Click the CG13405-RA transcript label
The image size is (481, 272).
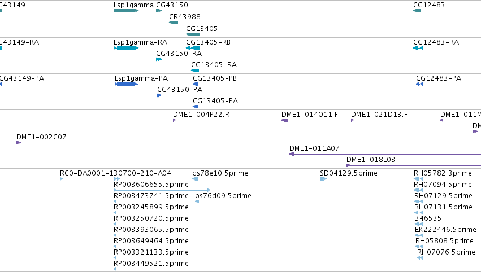(214, 65)
